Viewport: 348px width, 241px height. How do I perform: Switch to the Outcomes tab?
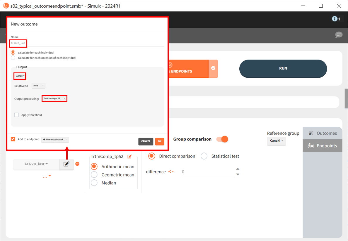click(x=322, y=133)
